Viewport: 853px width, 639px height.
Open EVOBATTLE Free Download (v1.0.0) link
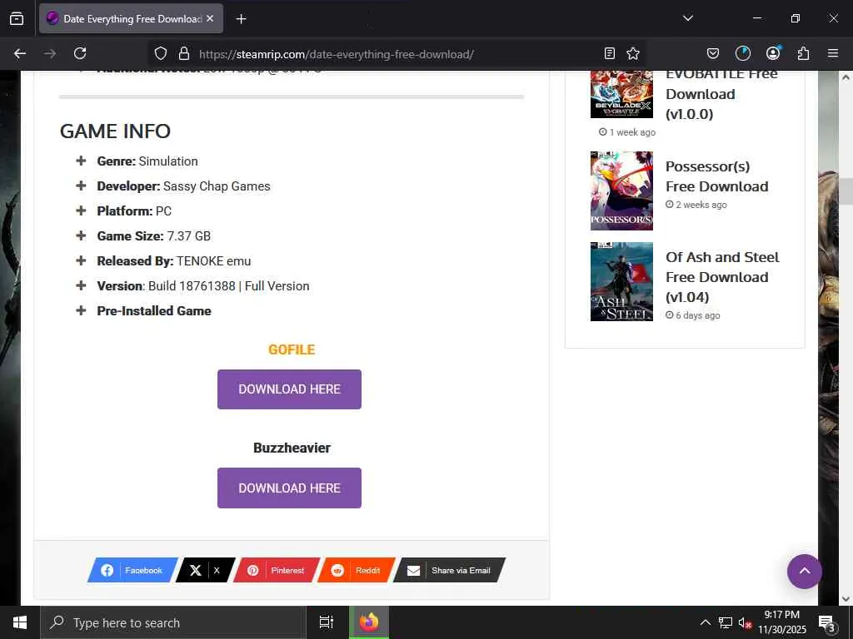click(721, 94)
